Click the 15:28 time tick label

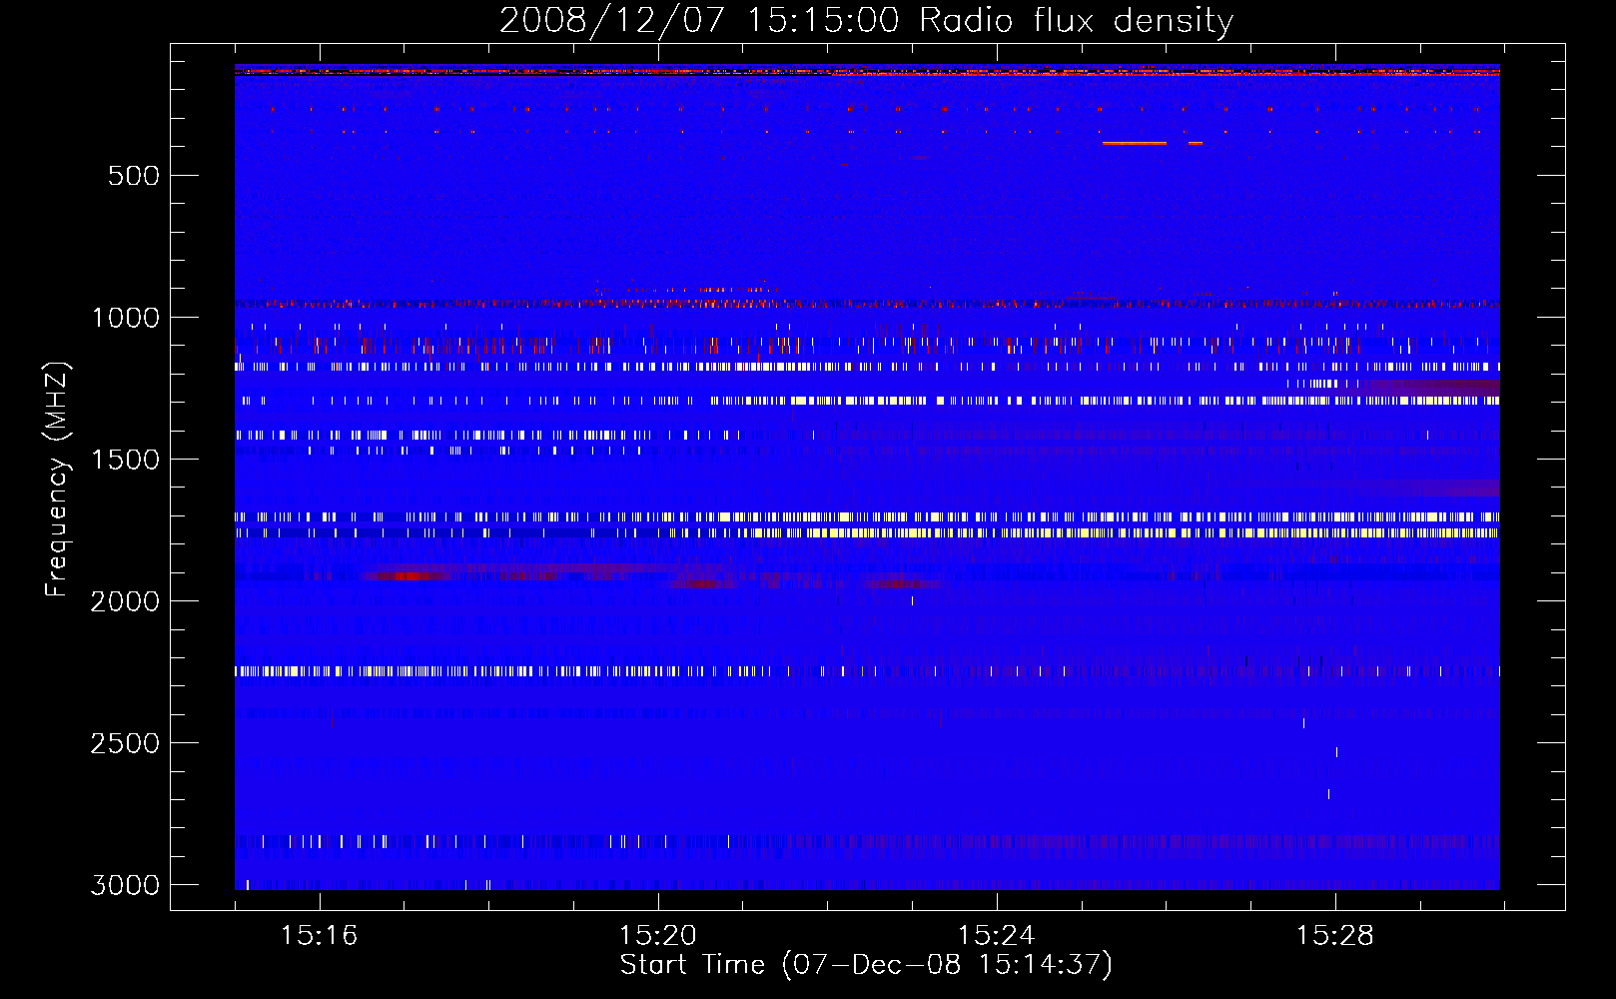click(1334, 936)
